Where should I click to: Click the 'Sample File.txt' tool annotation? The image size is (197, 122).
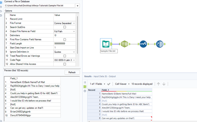click(109, 51)
